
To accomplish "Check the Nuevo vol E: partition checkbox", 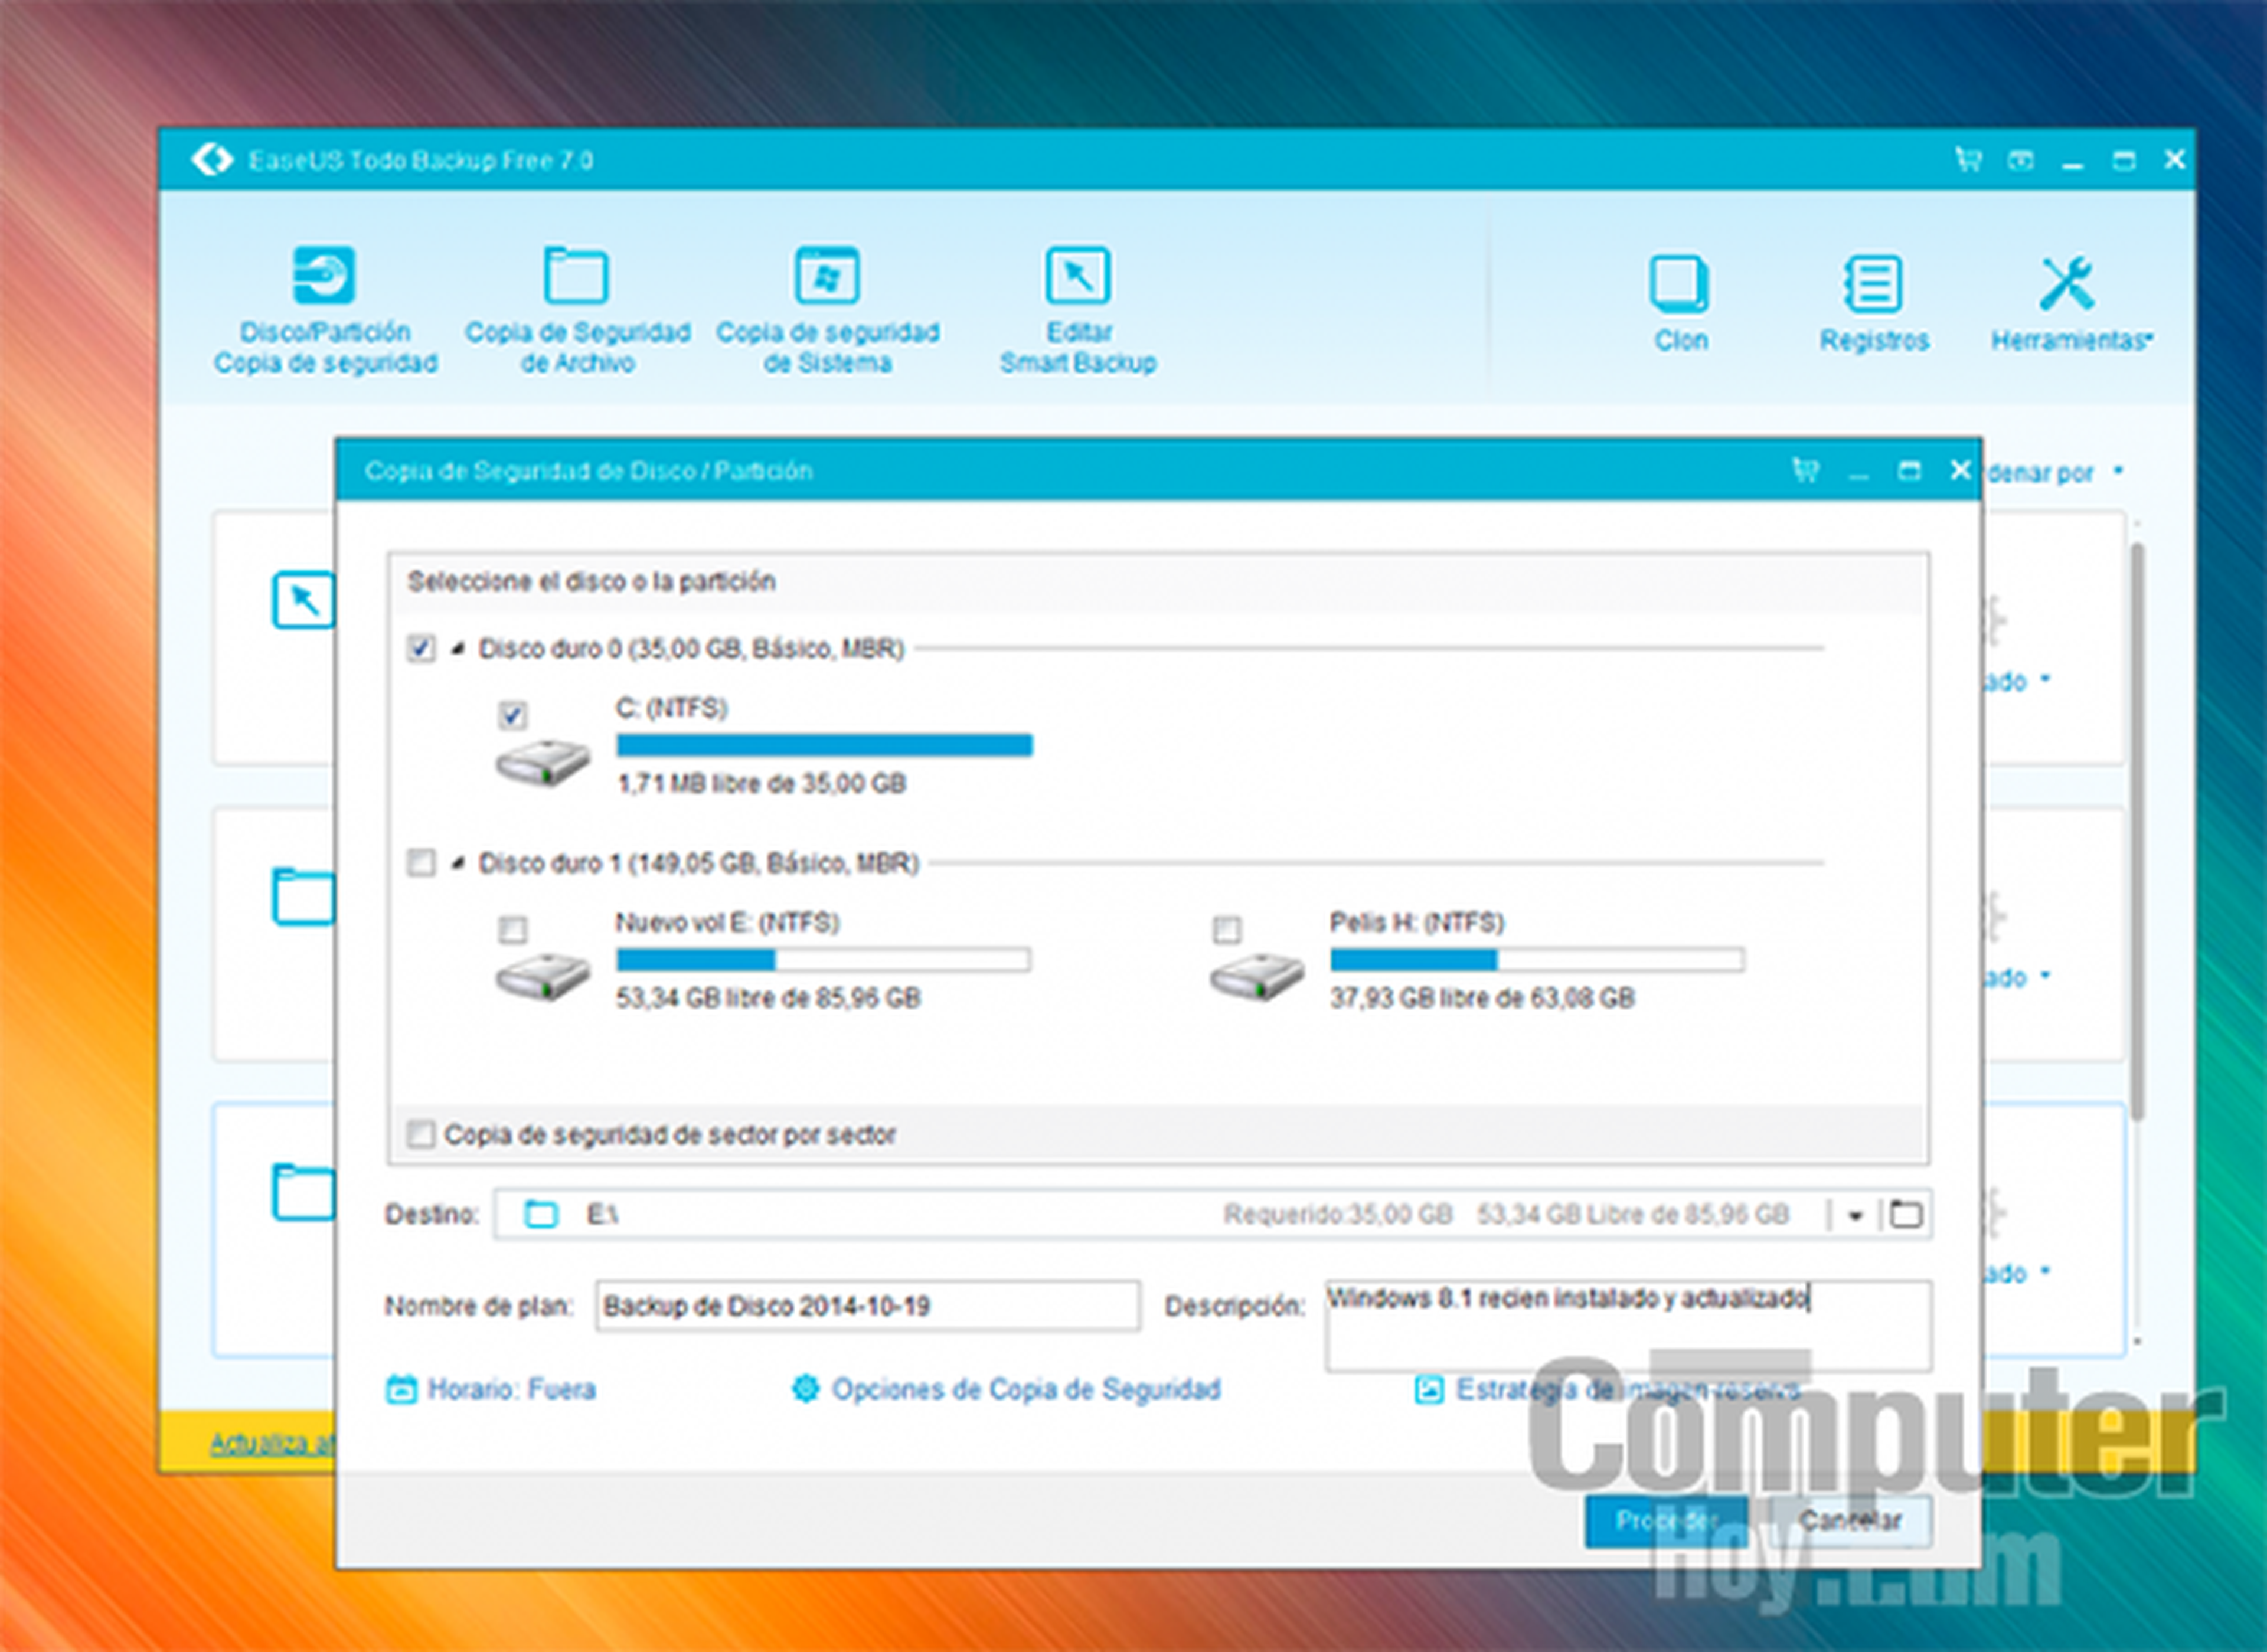I will pyautogui.click(x=512, y=930).
